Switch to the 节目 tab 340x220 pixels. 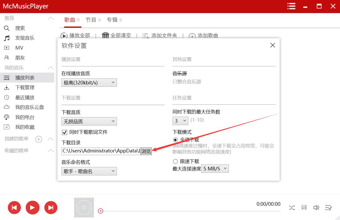[x=93, y=20]
